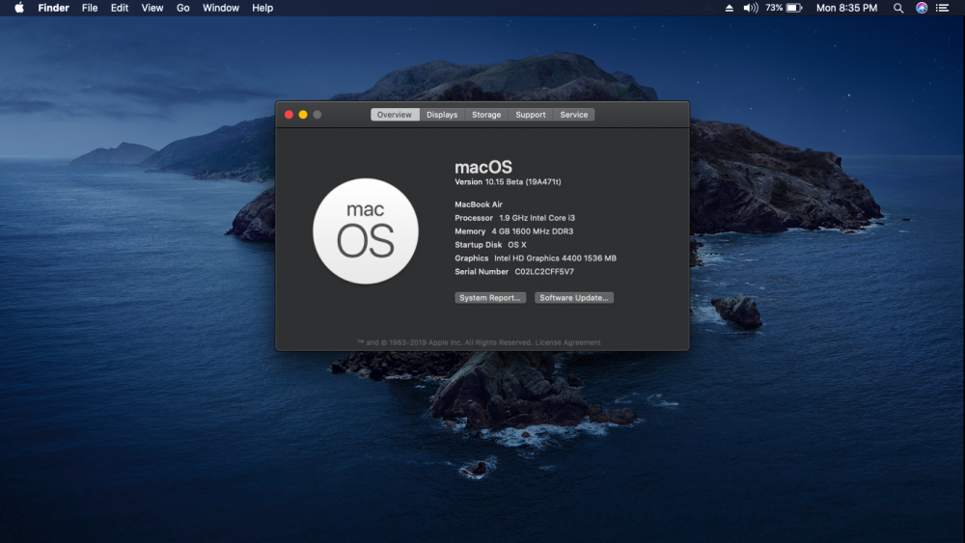Image resolution: width=965 pixels, height=543 pixels.
Task: Click the Mon 8:35 PM clock
Action: coord(846,8)
